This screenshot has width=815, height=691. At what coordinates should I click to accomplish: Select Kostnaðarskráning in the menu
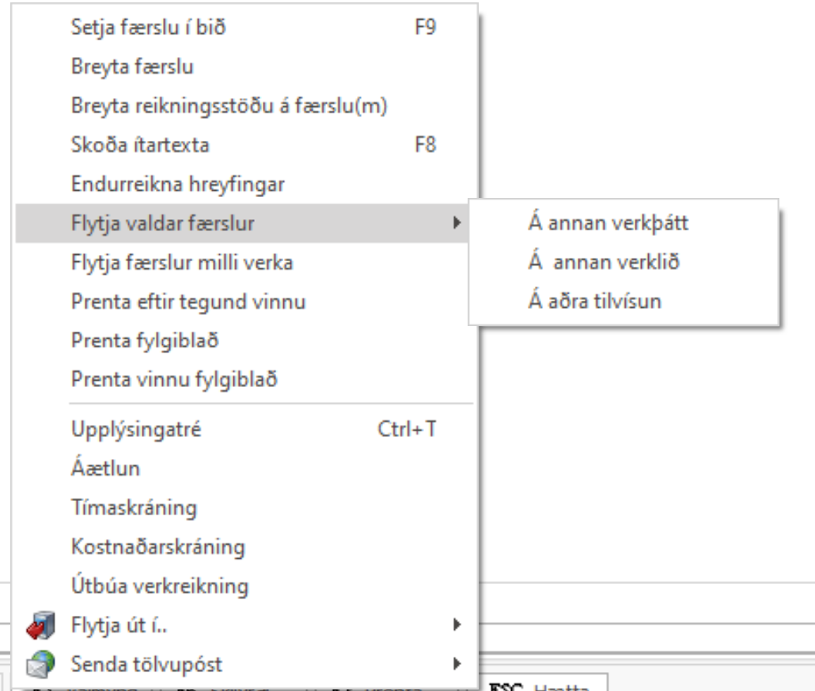pos(158,546)
